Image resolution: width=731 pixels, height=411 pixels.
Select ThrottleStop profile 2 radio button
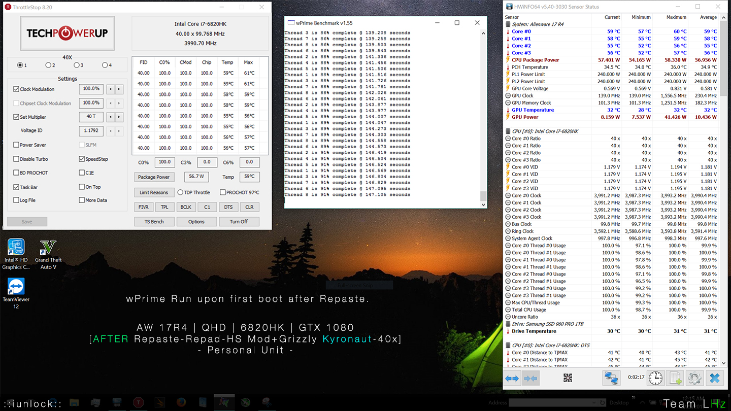(x=48, y=65)
